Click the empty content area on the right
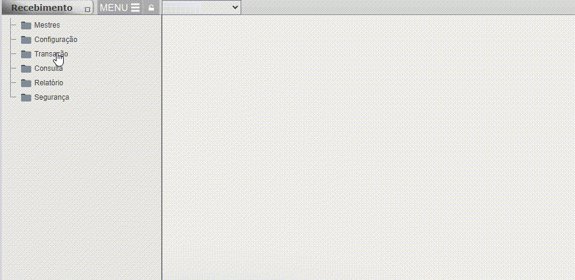 (x=368, y=150)
